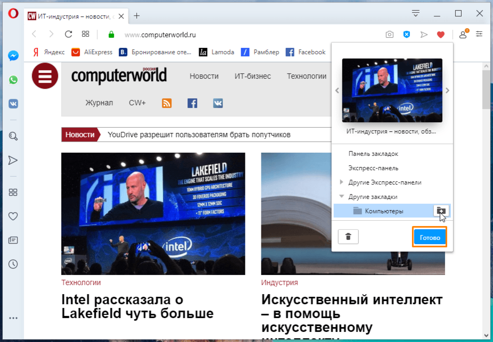Close the ИТ-индустрия tab
The image size is (493, 342).
coord(121,16)
